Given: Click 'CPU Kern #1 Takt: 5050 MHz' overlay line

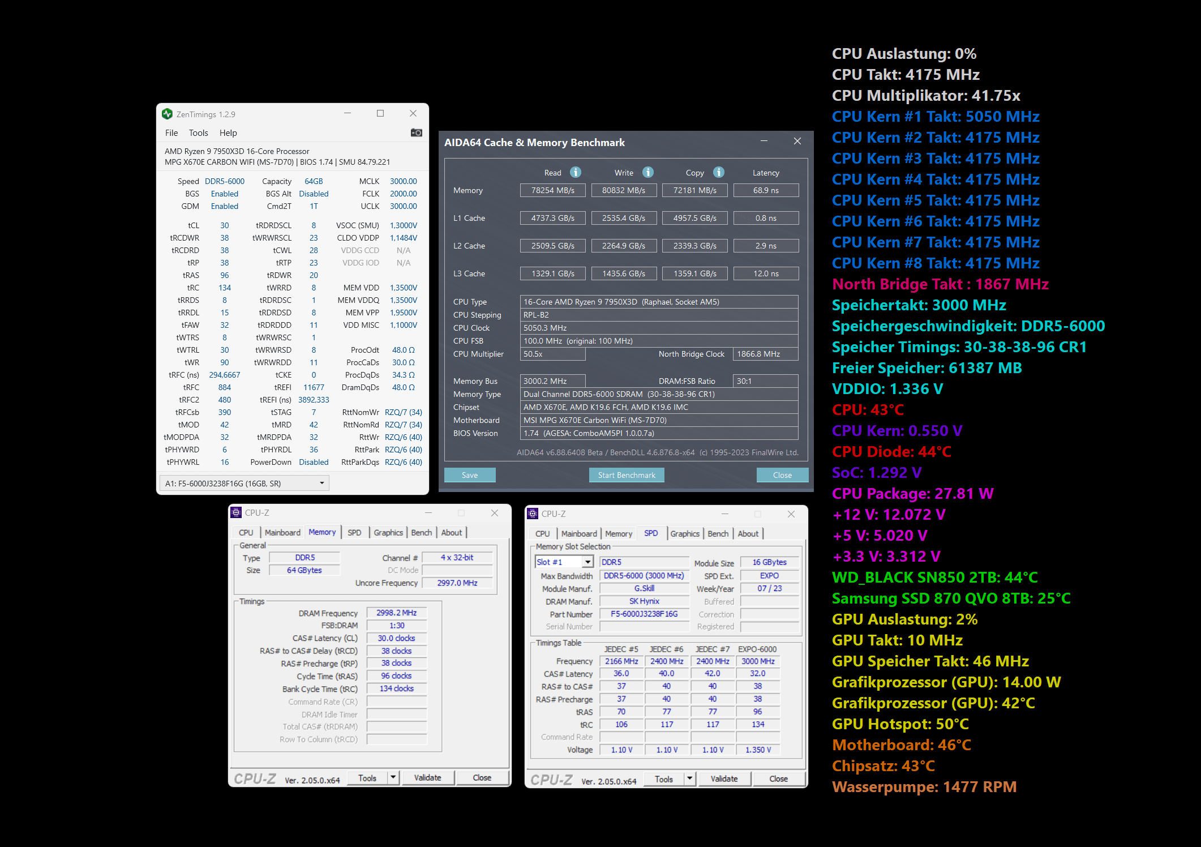Looking at the screenshot, I should [936, 117].
